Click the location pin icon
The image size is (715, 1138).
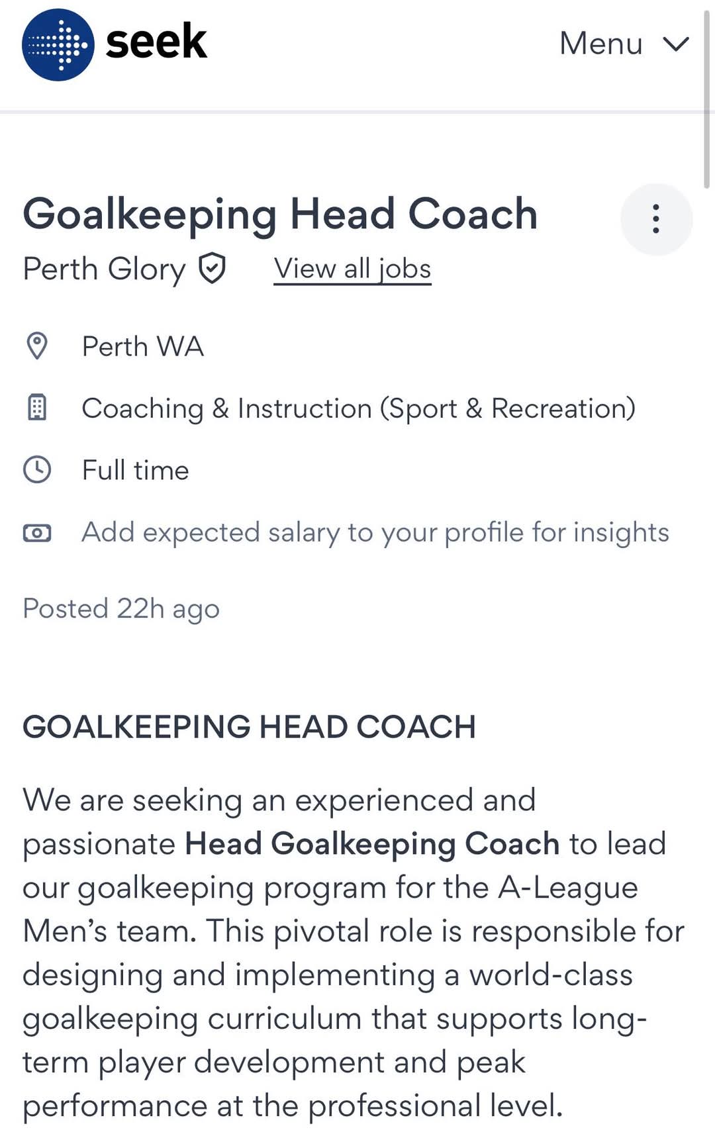tap(37, 346)
